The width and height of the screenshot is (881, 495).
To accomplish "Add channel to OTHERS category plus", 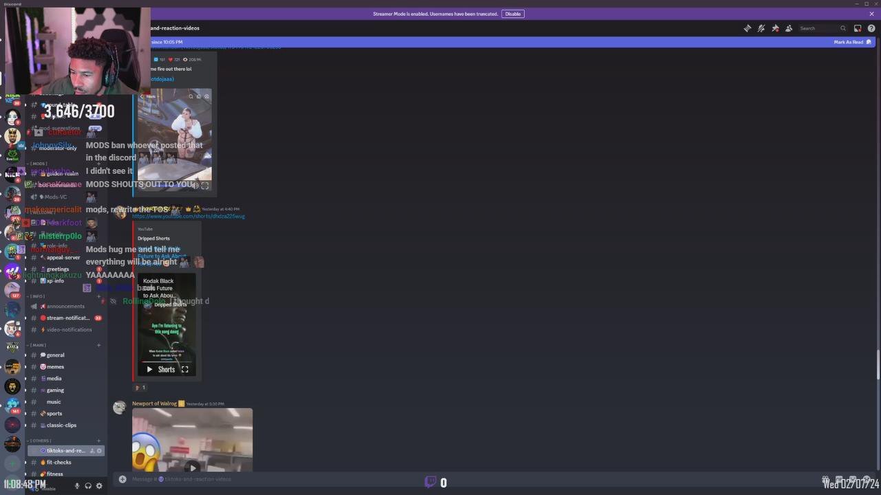I will [x=98, y=441].
